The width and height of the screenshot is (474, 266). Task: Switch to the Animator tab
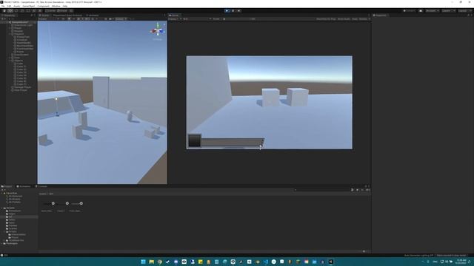(x=93, y=15)
